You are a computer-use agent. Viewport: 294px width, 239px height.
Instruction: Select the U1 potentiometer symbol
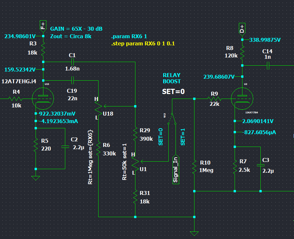point(135,161)
